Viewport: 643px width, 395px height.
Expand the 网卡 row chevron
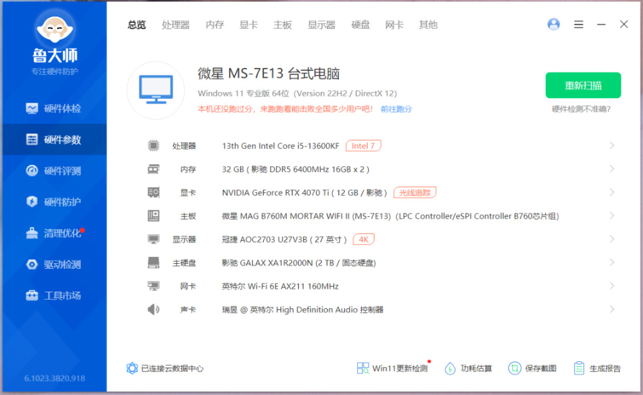[x=611, y=285]
